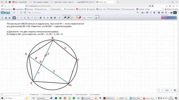The image size is (179, 100).
Task: Choose the blue ready-made pen preset
Action: point(68,17)
